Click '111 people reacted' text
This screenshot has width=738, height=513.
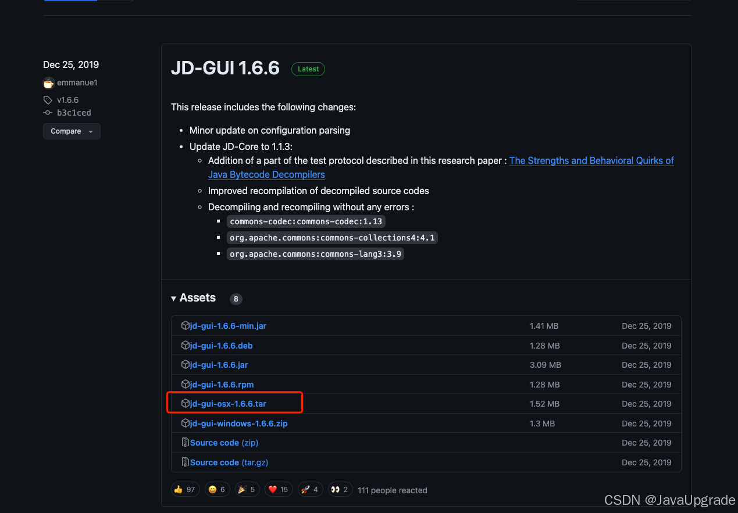393,490
